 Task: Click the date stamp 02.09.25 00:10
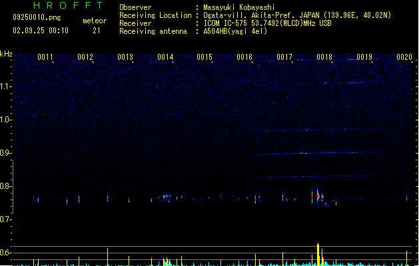tap(41, 31)
